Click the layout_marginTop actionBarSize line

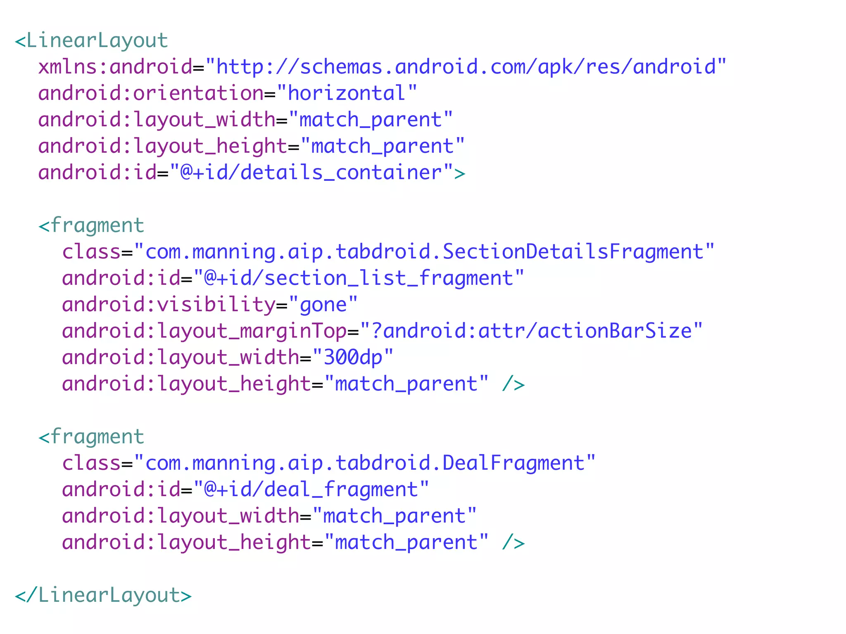(382, 331)
